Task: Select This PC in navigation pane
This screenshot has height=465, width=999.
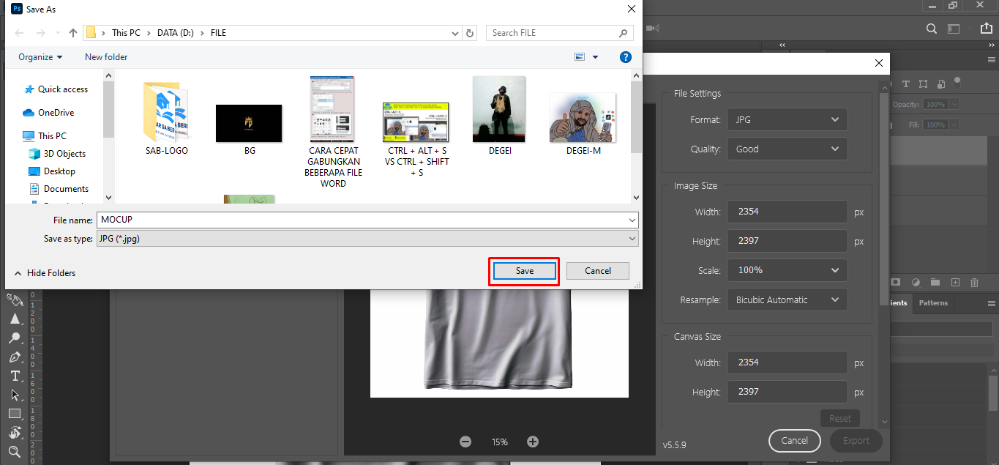Action: (x=45, y=136)
